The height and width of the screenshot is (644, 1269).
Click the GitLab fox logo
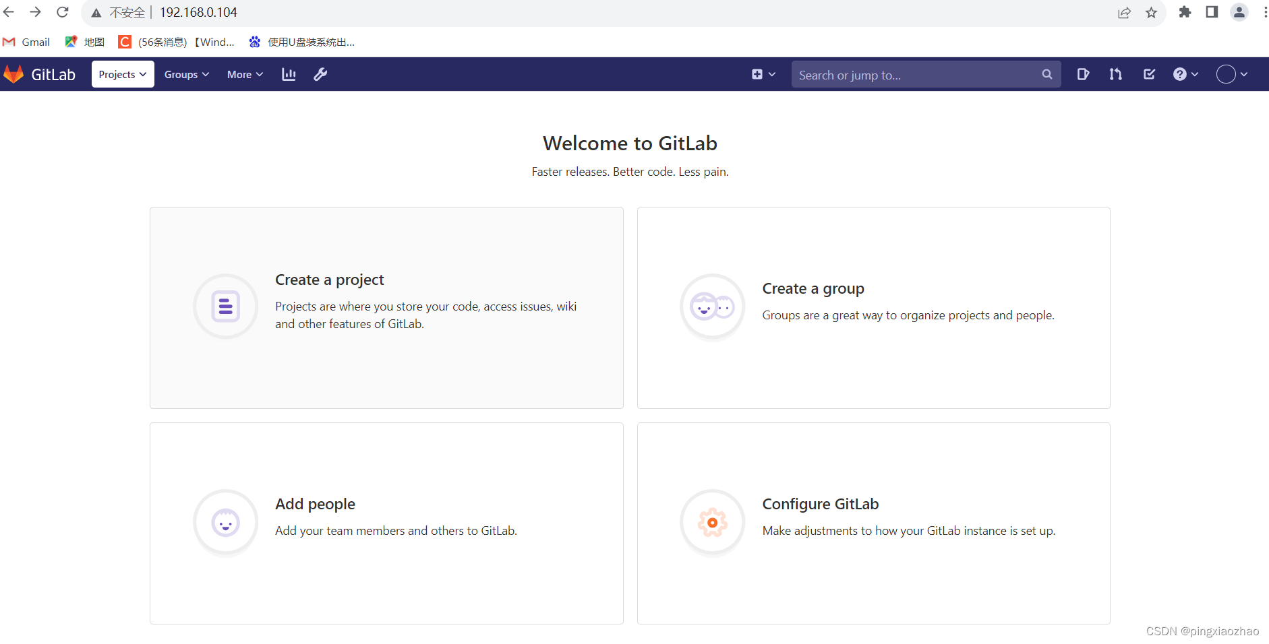[x=13, y=74]
